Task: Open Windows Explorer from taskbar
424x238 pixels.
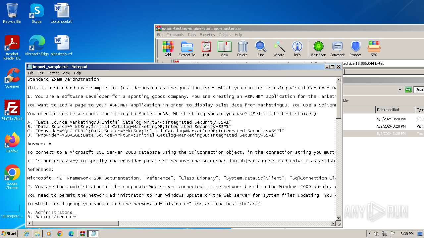Action: [x=37, y=234]
